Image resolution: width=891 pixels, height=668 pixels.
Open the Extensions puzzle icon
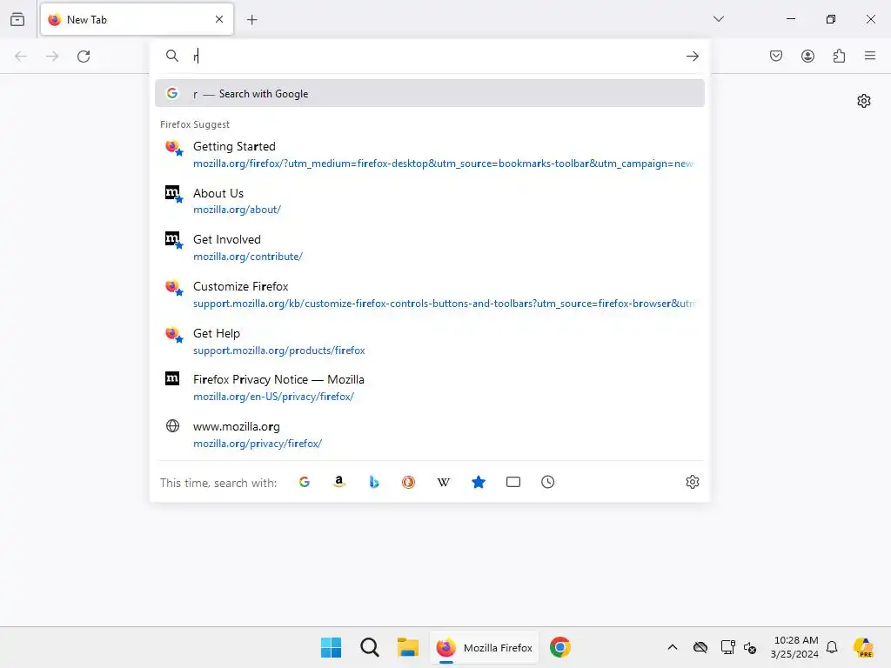coord(839,56)
